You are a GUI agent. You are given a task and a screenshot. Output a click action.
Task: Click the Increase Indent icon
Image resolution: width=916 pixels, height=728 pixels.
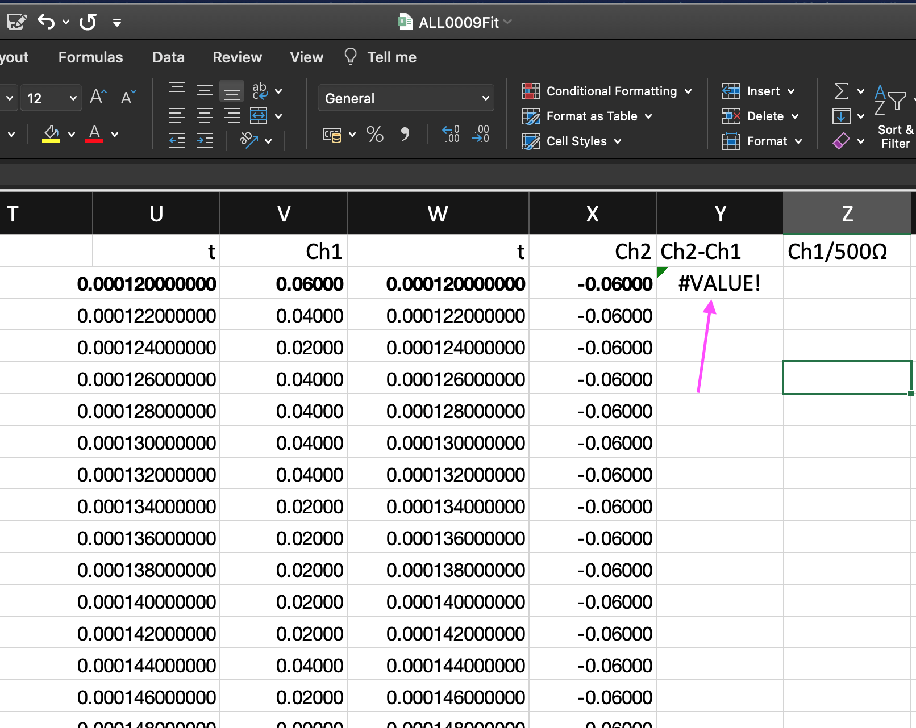pos(205,140)
